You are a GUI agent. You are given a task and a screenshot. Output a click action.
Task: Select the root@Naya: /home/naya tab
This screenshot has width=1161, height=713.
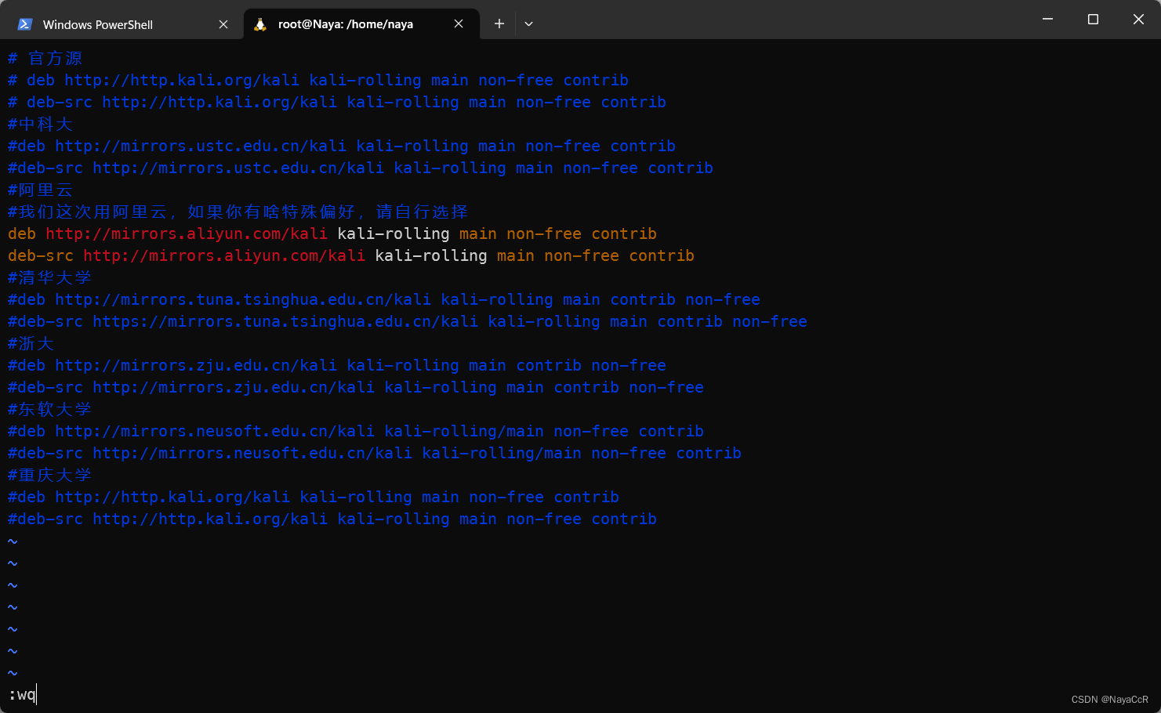click(x=361, y=24)
